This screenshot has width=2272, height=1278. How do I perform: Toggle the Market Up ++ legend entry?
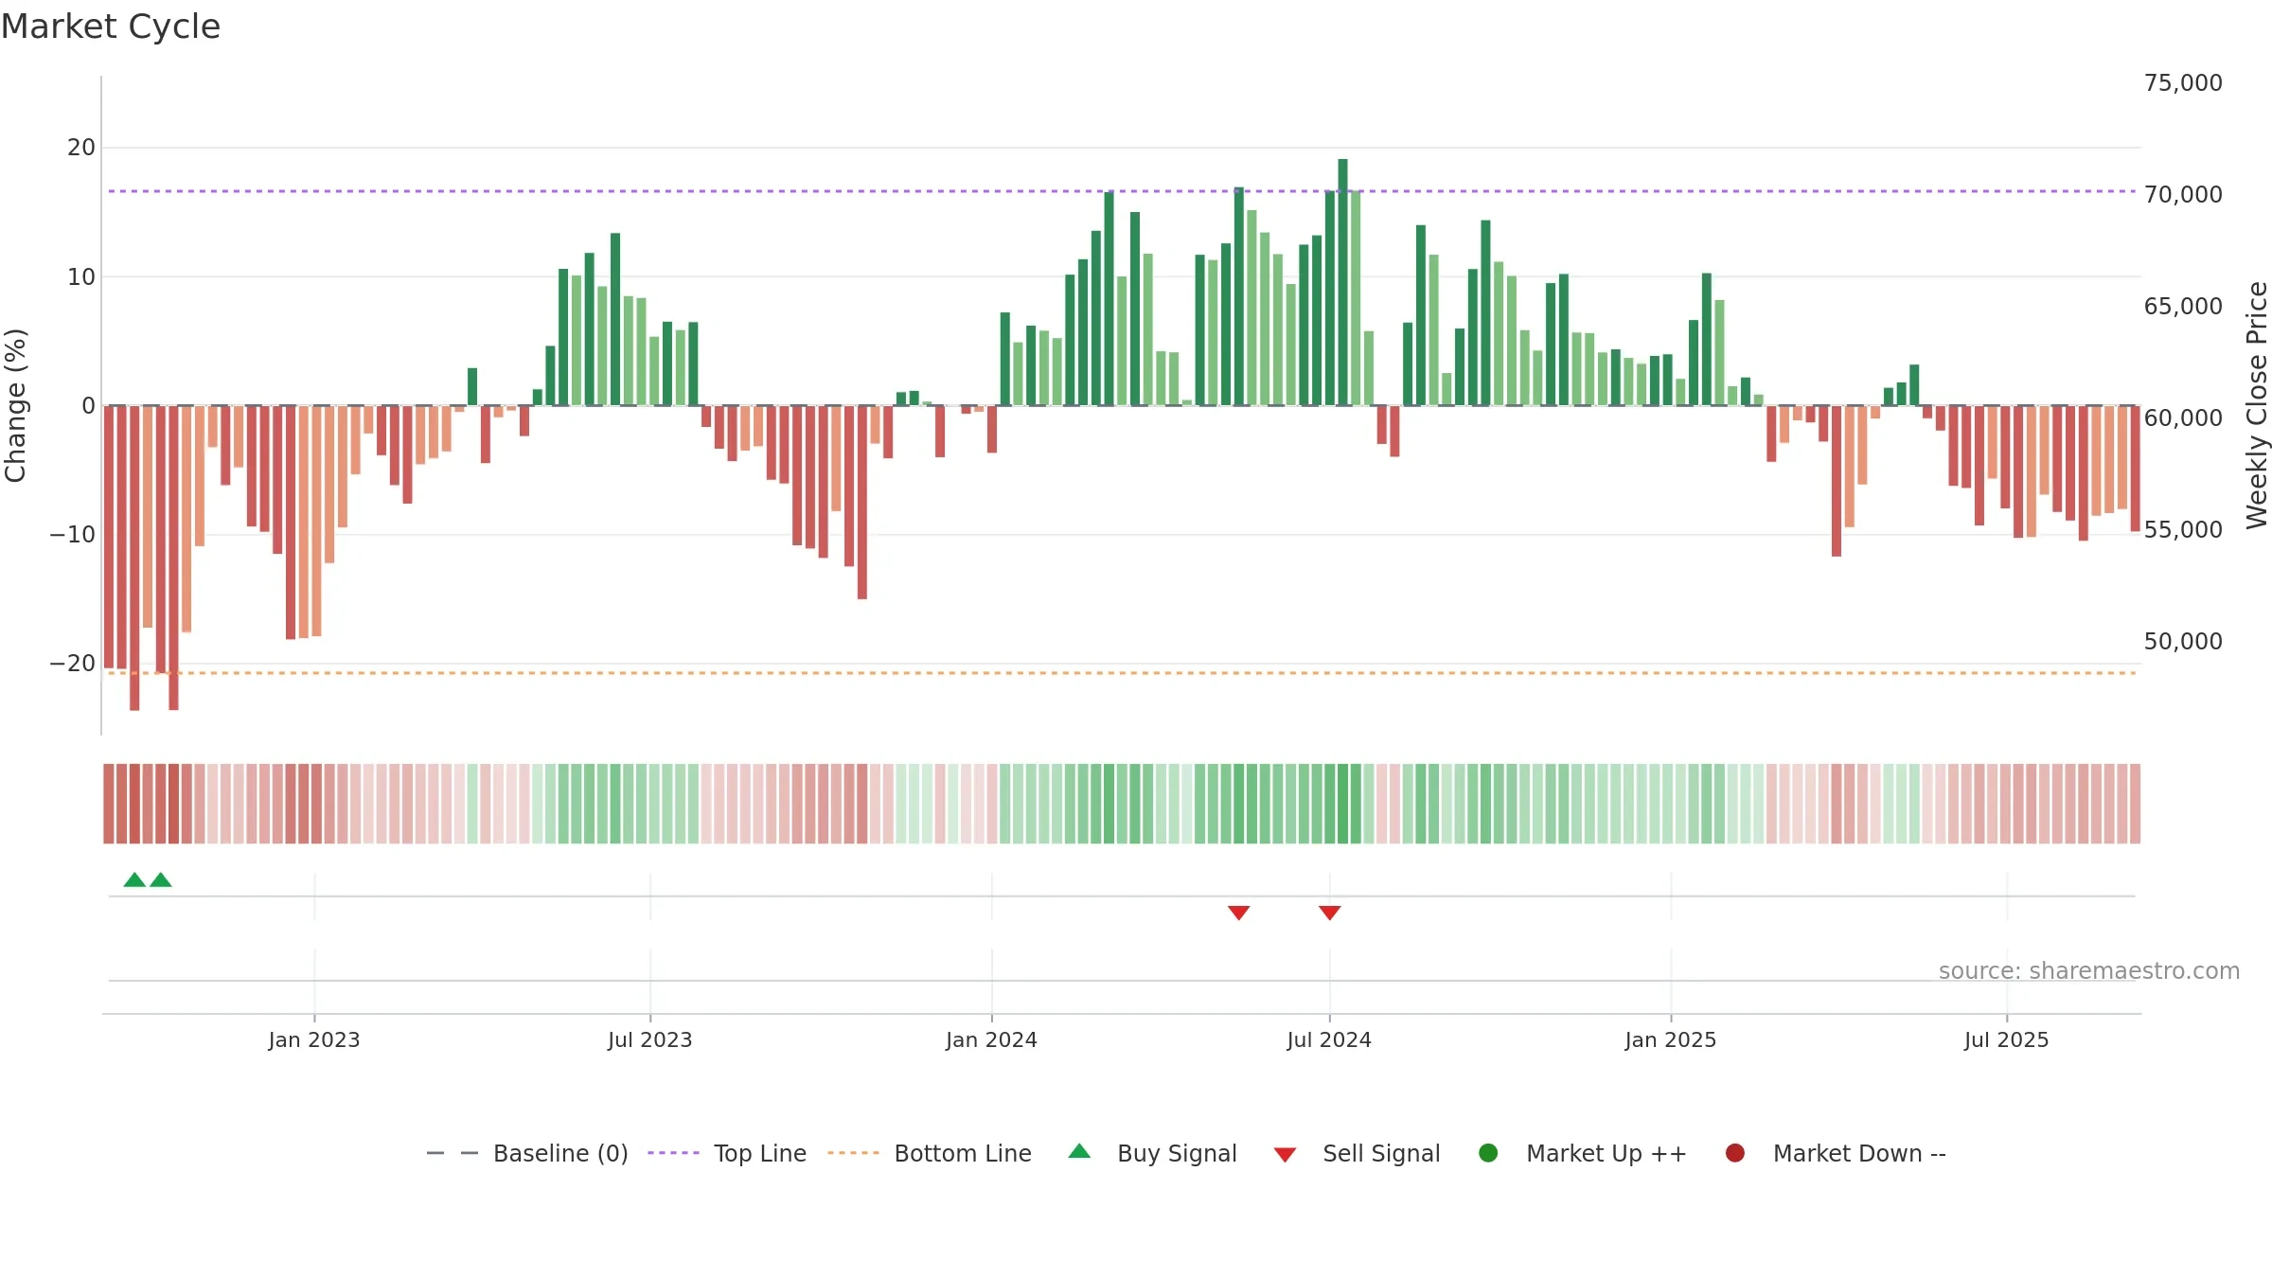pos(1583,1153)
